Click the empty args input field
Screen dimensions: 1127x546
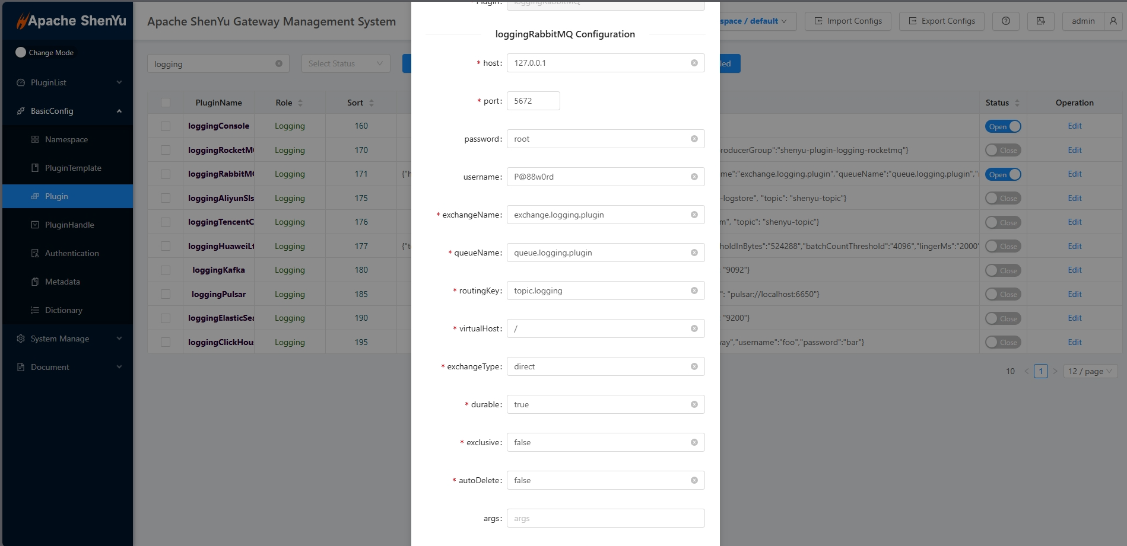pos(605,518)
